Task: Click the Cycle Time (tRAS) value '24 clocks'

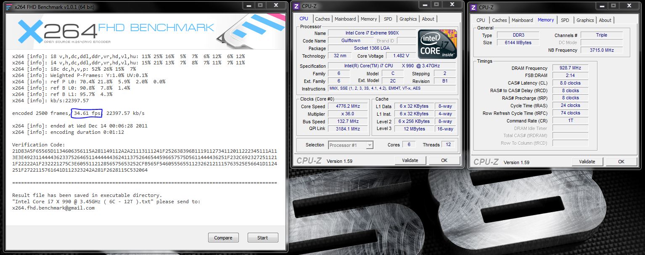Action: [x=570, y=106]
